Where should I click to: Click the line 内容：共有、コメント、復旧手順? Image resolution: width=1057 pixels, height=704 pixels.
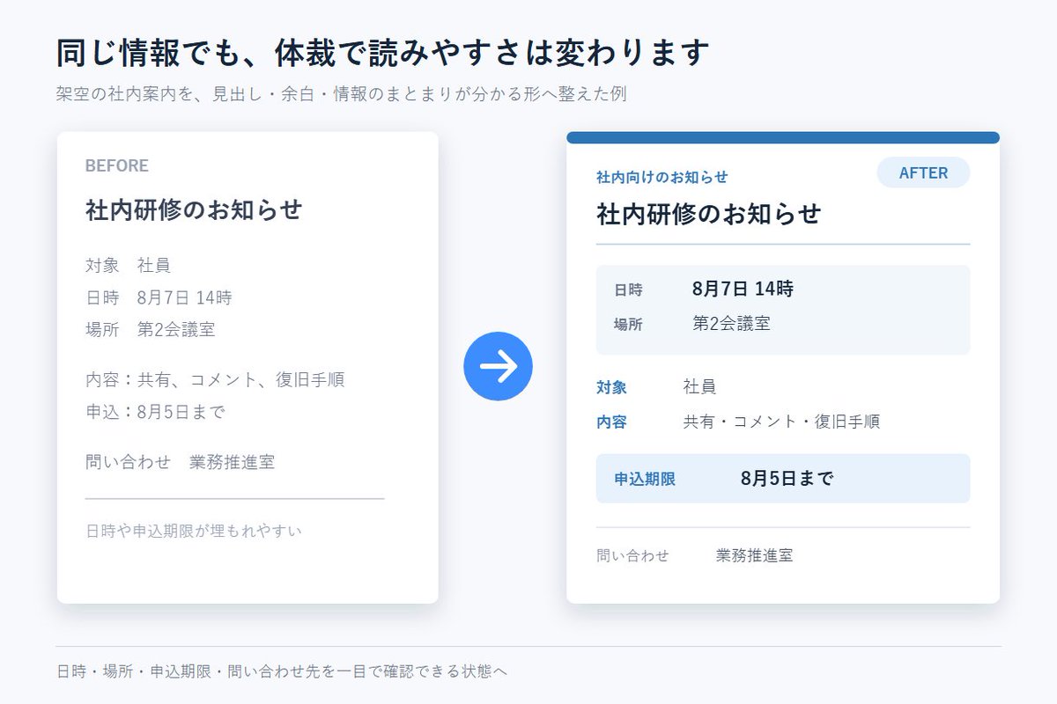coord(215,380)
